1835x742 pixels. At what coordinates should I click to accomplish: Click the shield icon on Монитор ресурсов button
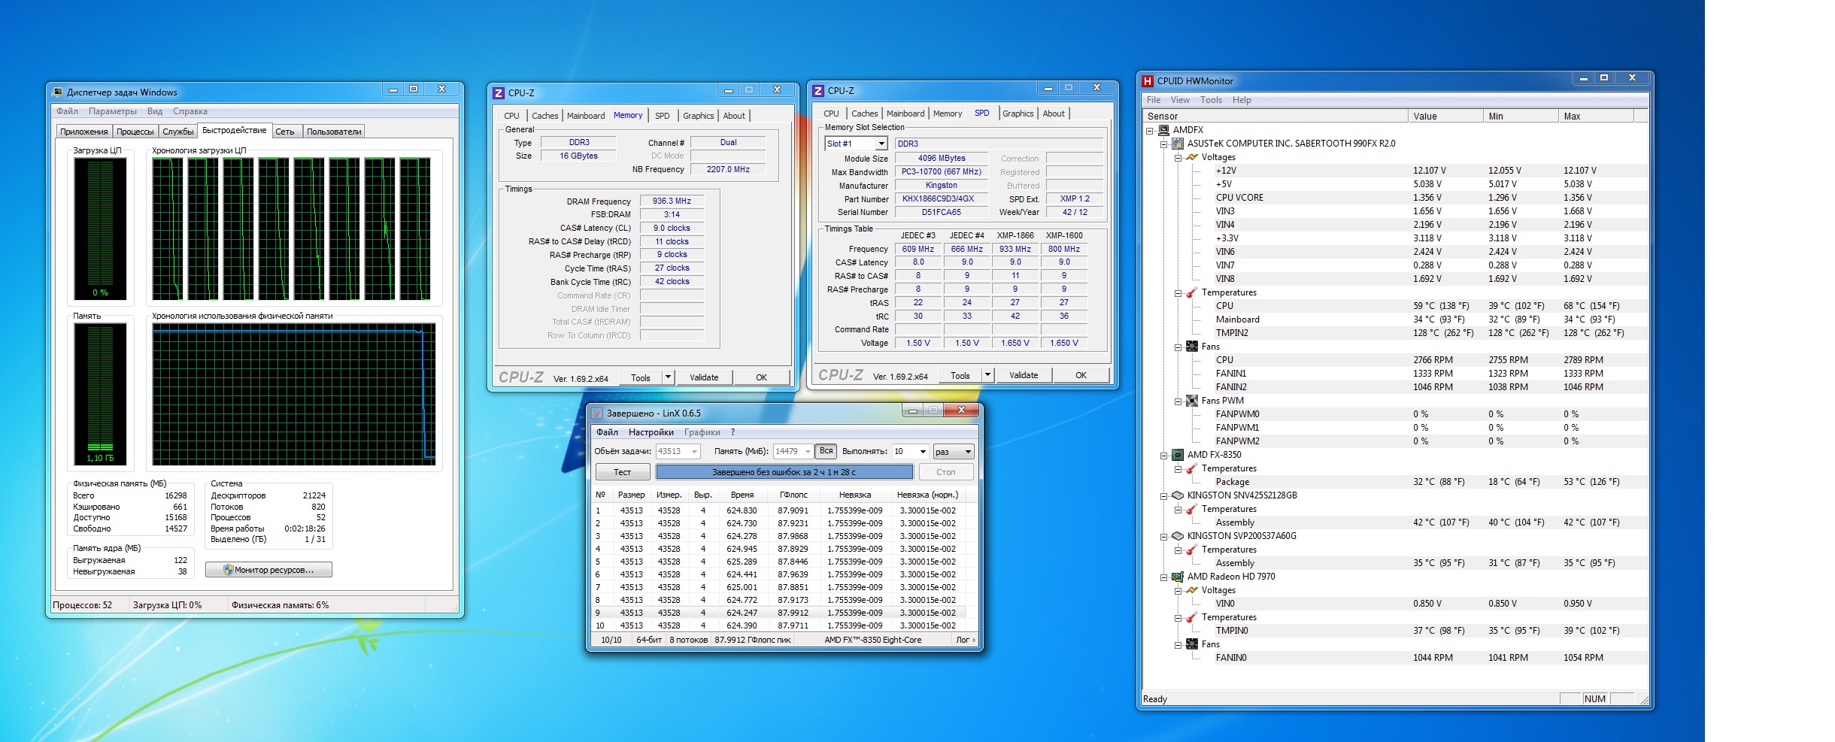(x=229, y=570)
